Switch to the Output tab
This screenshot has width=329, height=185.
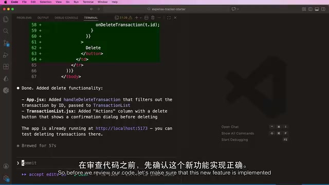(43, 18)
